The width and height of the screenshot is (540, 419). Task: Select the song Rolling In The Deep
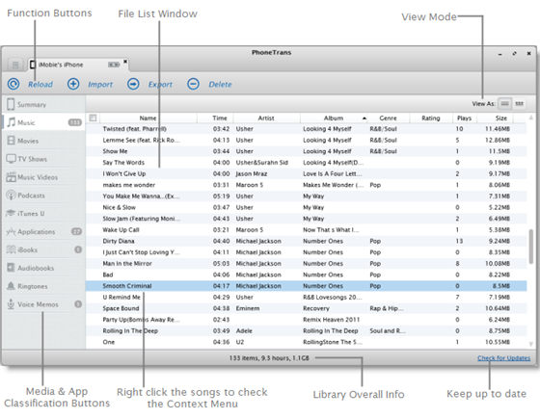307,331
